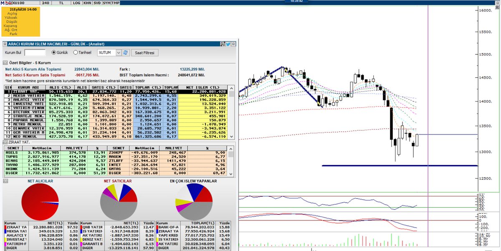Image resolution: width=501 pixels, height=251 pixels.
Task: Collapse the pie charts section
Action: point(5,181)
